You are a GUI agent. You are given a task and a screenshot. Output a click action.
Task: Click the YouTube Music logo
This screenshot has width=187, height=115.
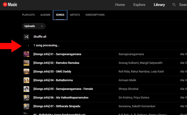[10, 5]
